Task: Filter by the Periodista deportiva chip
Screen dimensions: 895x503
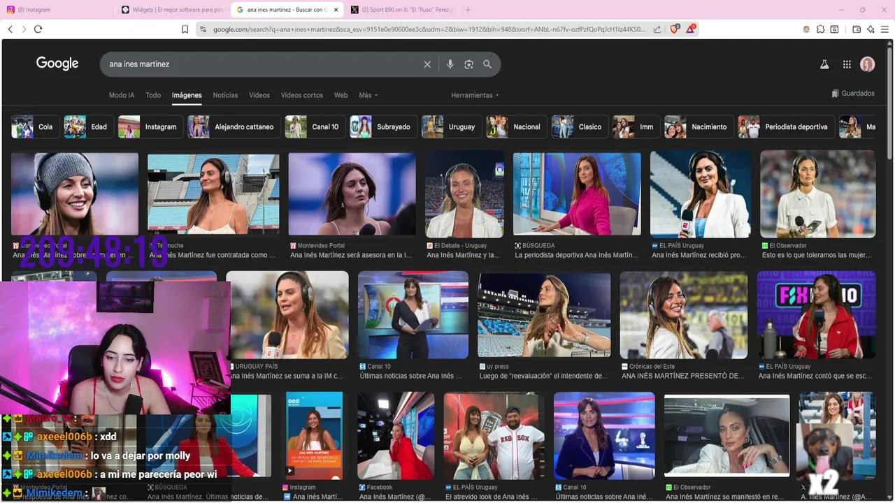Action: (x=786, y=127)
